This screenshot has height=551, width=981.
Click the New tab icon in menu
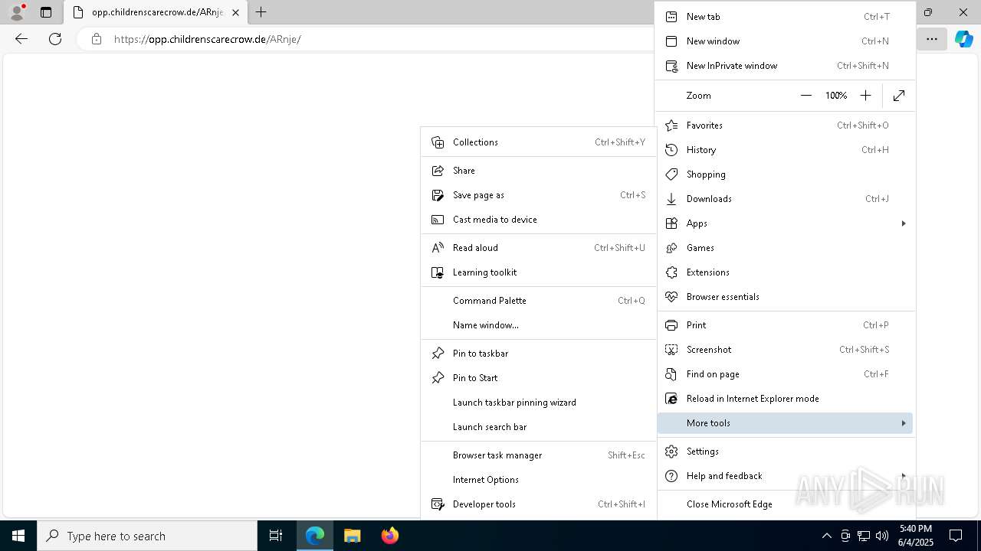tap(671, 17)
